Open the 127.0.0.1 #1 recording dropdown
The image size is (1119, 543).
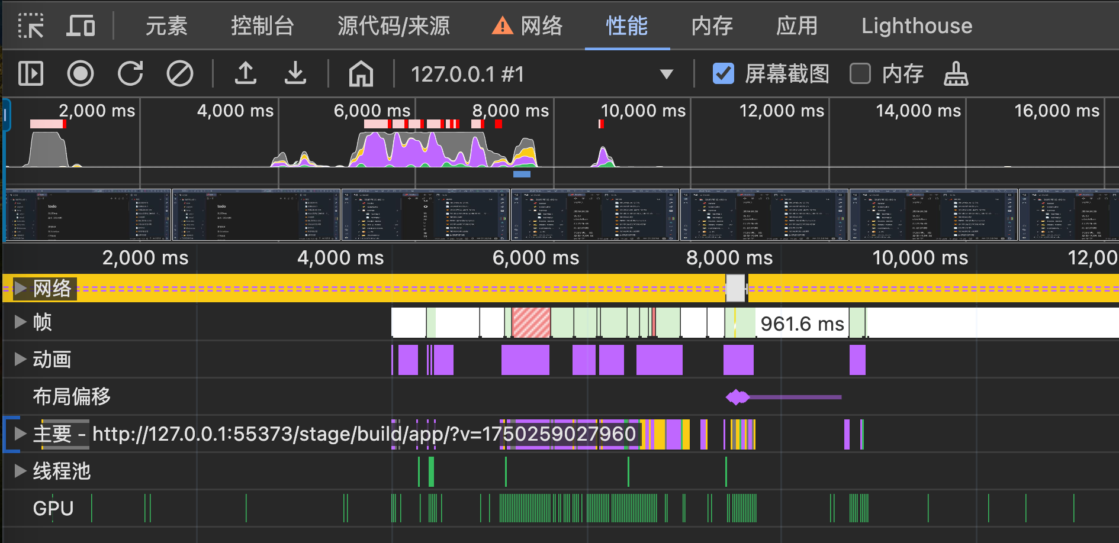(x=666, y=74)
